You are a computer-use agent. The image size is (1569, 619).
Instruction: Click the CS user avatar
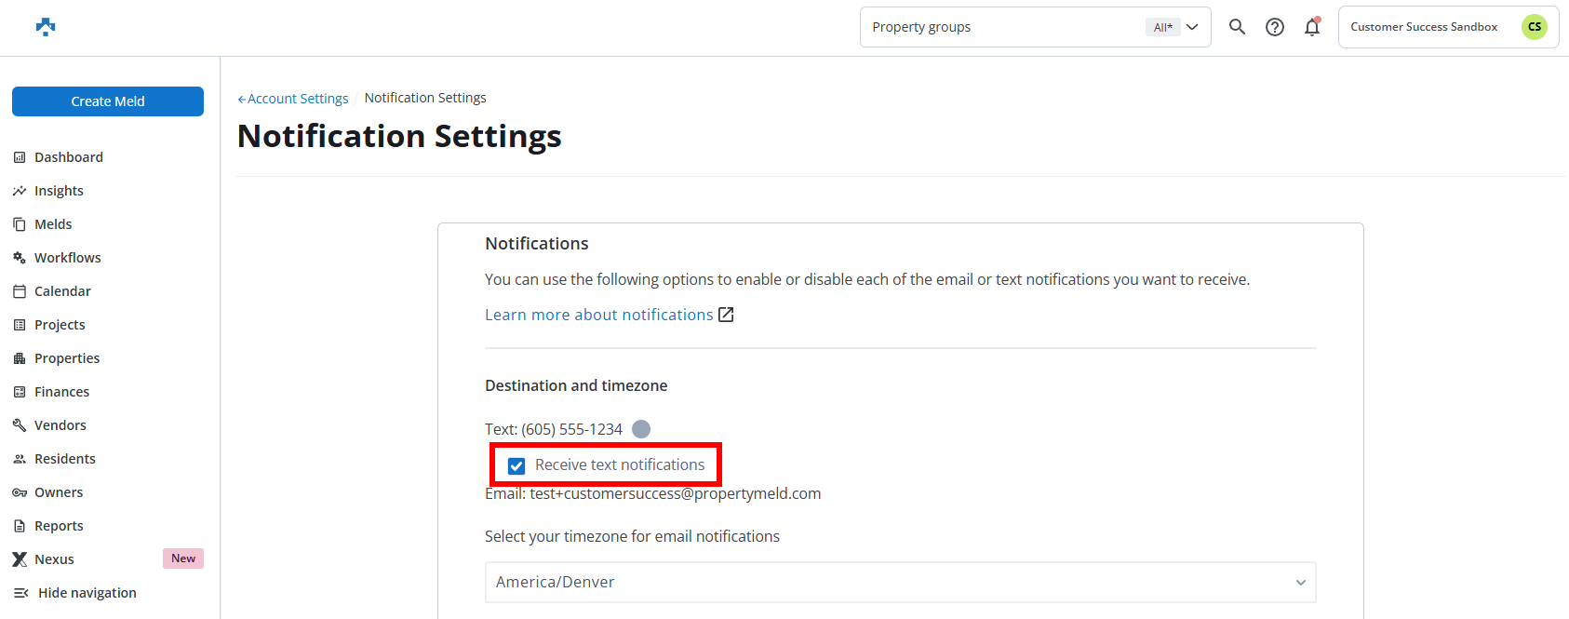[1534, 27]
